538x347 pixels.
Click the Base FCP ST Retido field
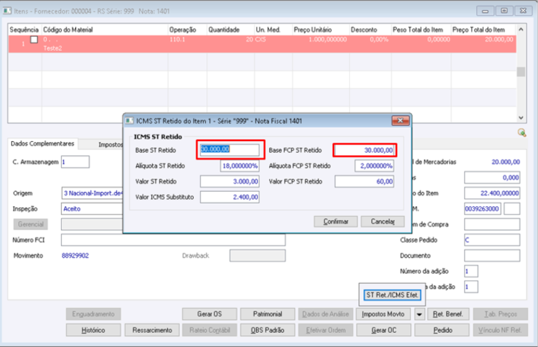coord(364,150)
